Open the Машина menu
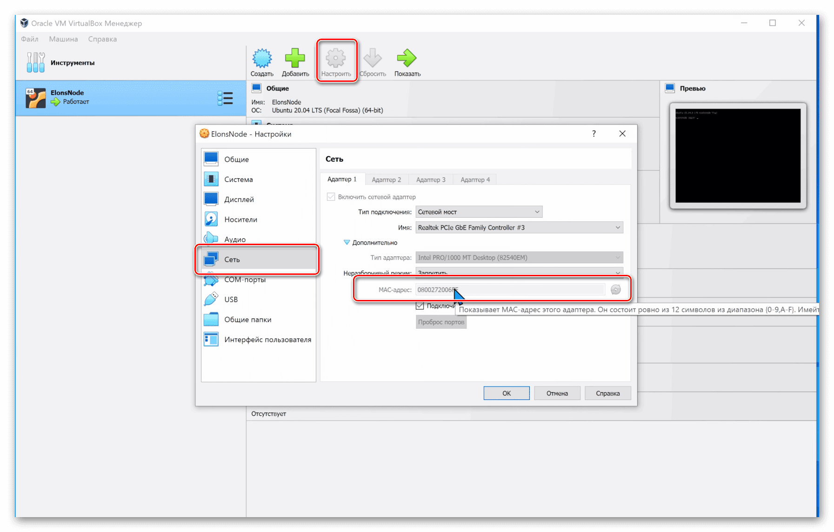This screenshot has height=532, width=834. pos(63,39)
